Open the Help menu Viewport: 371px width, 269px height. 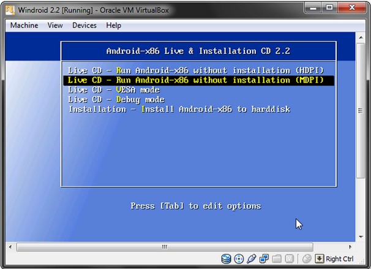pyautogui.click(x=114, y=25)
